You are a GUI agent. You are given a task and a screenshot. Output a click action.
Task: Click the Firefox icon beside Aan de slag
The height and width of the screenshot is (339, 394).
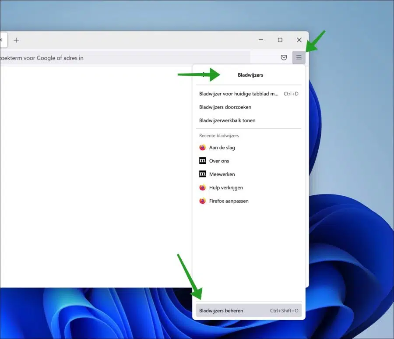203,147
